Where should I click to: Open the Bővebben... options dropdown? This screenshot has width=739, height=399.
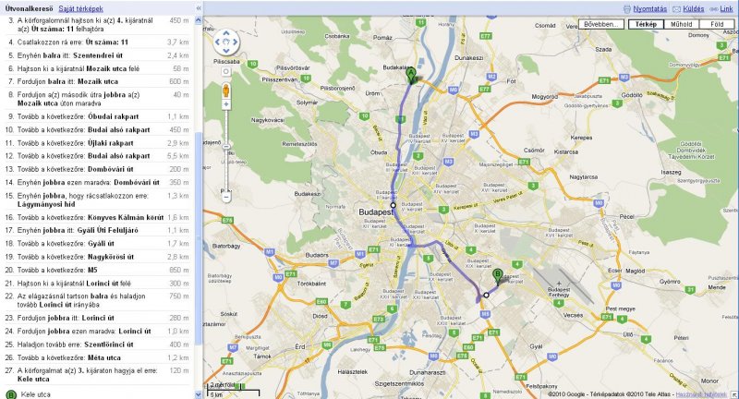click(x=601, y=24)
